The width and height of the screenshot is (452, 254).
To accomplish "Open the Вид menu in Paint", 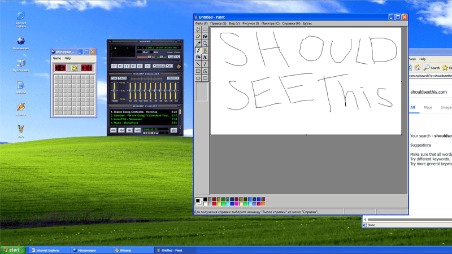I will 234,23.
